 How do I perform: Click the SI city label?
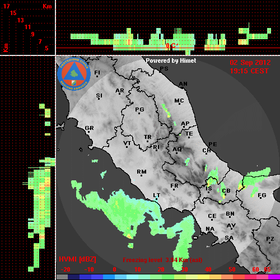pyautogui.click(x=99, y=96)
